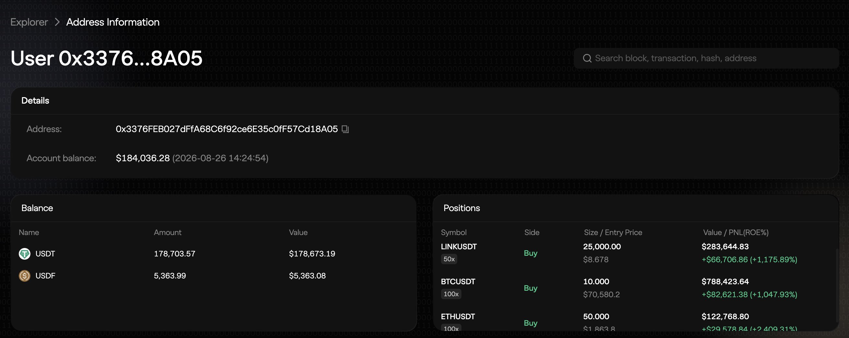Click the breadcrumb chevron separator
The height and width of the screenshot is (338, 849).
point(57,22)
